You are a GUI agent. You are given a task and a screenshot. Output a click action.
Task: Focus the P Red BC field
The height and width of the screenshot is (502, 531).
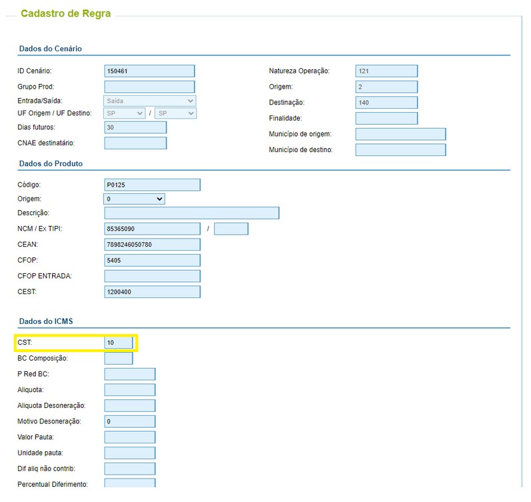pyautogui.click(x=130, y=374)
